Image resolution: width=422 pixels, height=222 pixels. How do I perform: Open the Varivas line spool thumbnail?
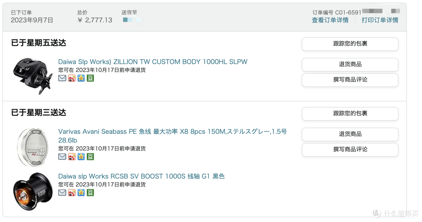pyautogui.click(x=33, y=147)
